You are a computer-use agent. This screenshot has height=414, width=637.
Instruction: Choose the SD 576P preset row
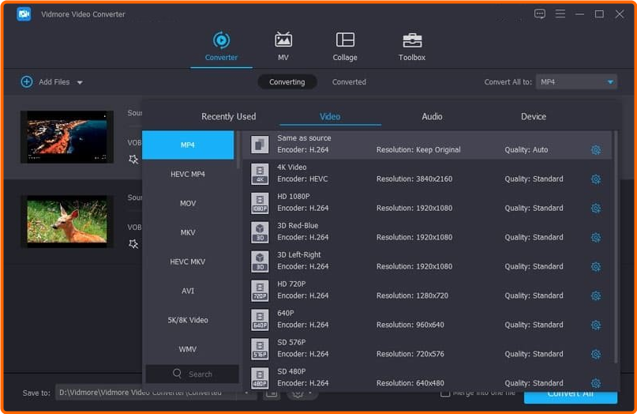coord(427,348)
